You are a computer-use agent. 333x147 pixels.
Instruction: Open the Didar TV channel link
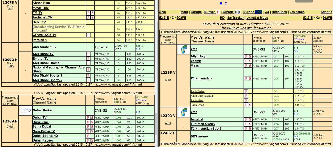tap(39, 22)
